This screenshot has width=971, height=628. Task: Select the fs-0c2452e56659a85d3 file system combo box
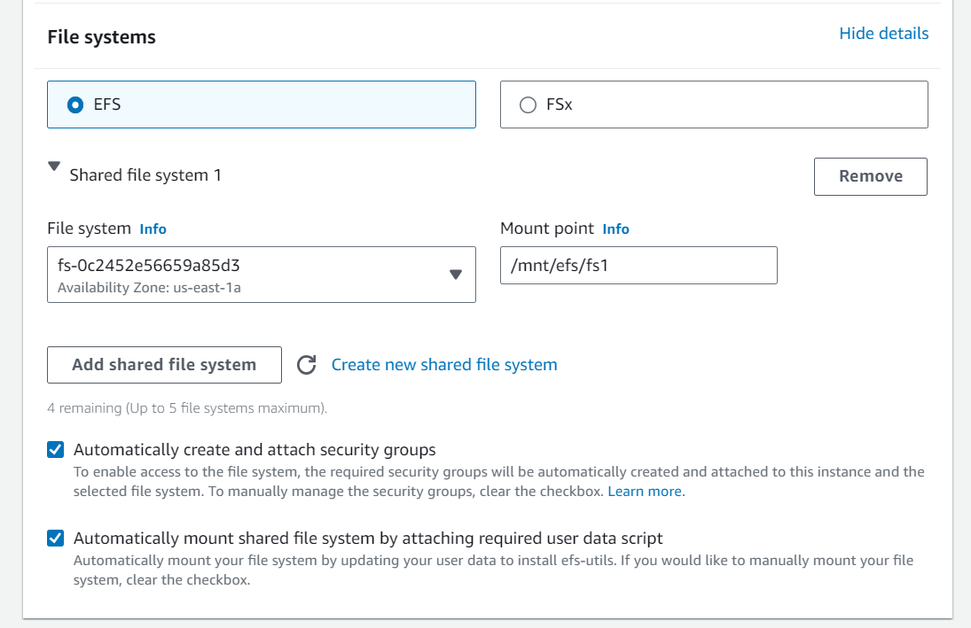click(x=262, y=275)
